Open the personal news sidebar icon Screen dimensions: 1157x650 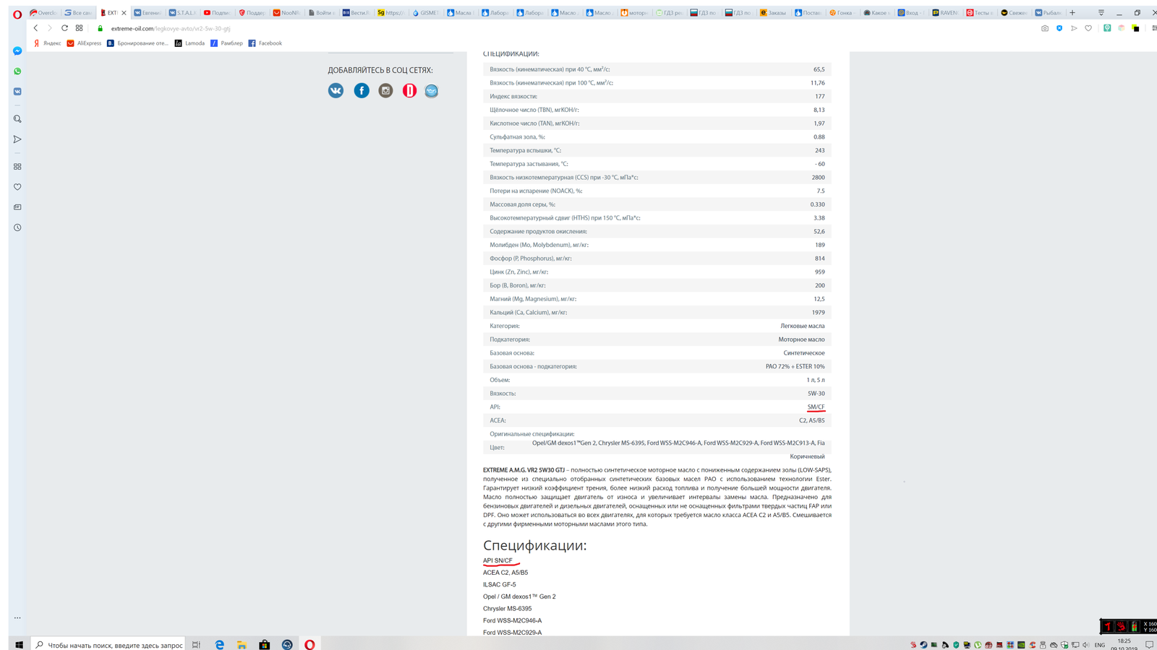17,207
